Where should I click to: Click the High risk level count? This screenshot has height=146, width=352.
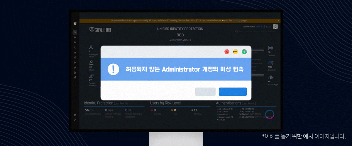click(x=175, y=110)
